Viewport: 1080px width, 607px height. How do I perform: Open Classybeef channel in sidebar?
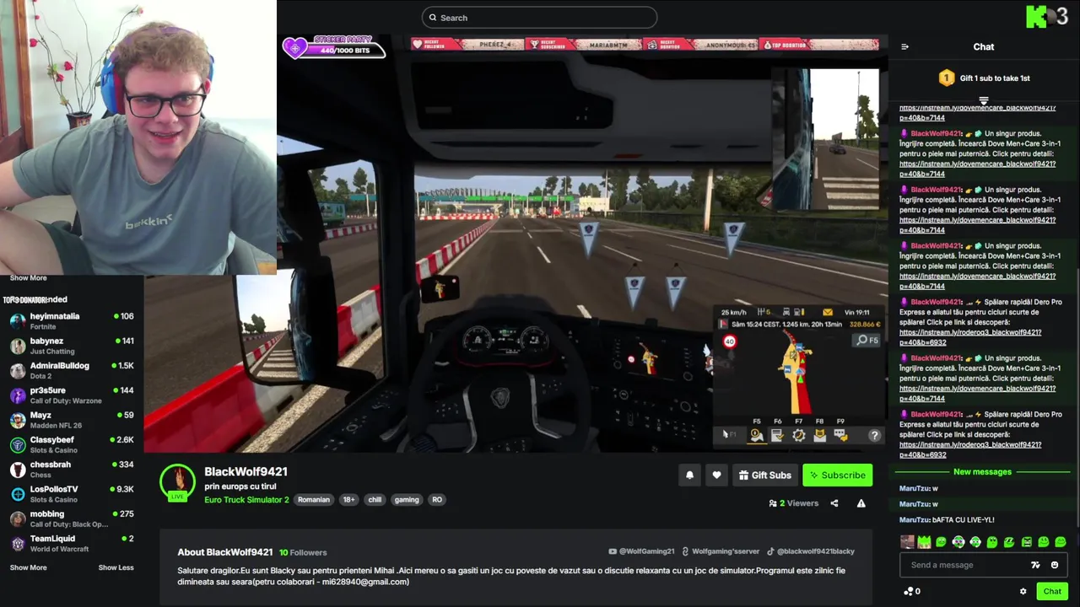pyautogui.click(x=72, y=445)
